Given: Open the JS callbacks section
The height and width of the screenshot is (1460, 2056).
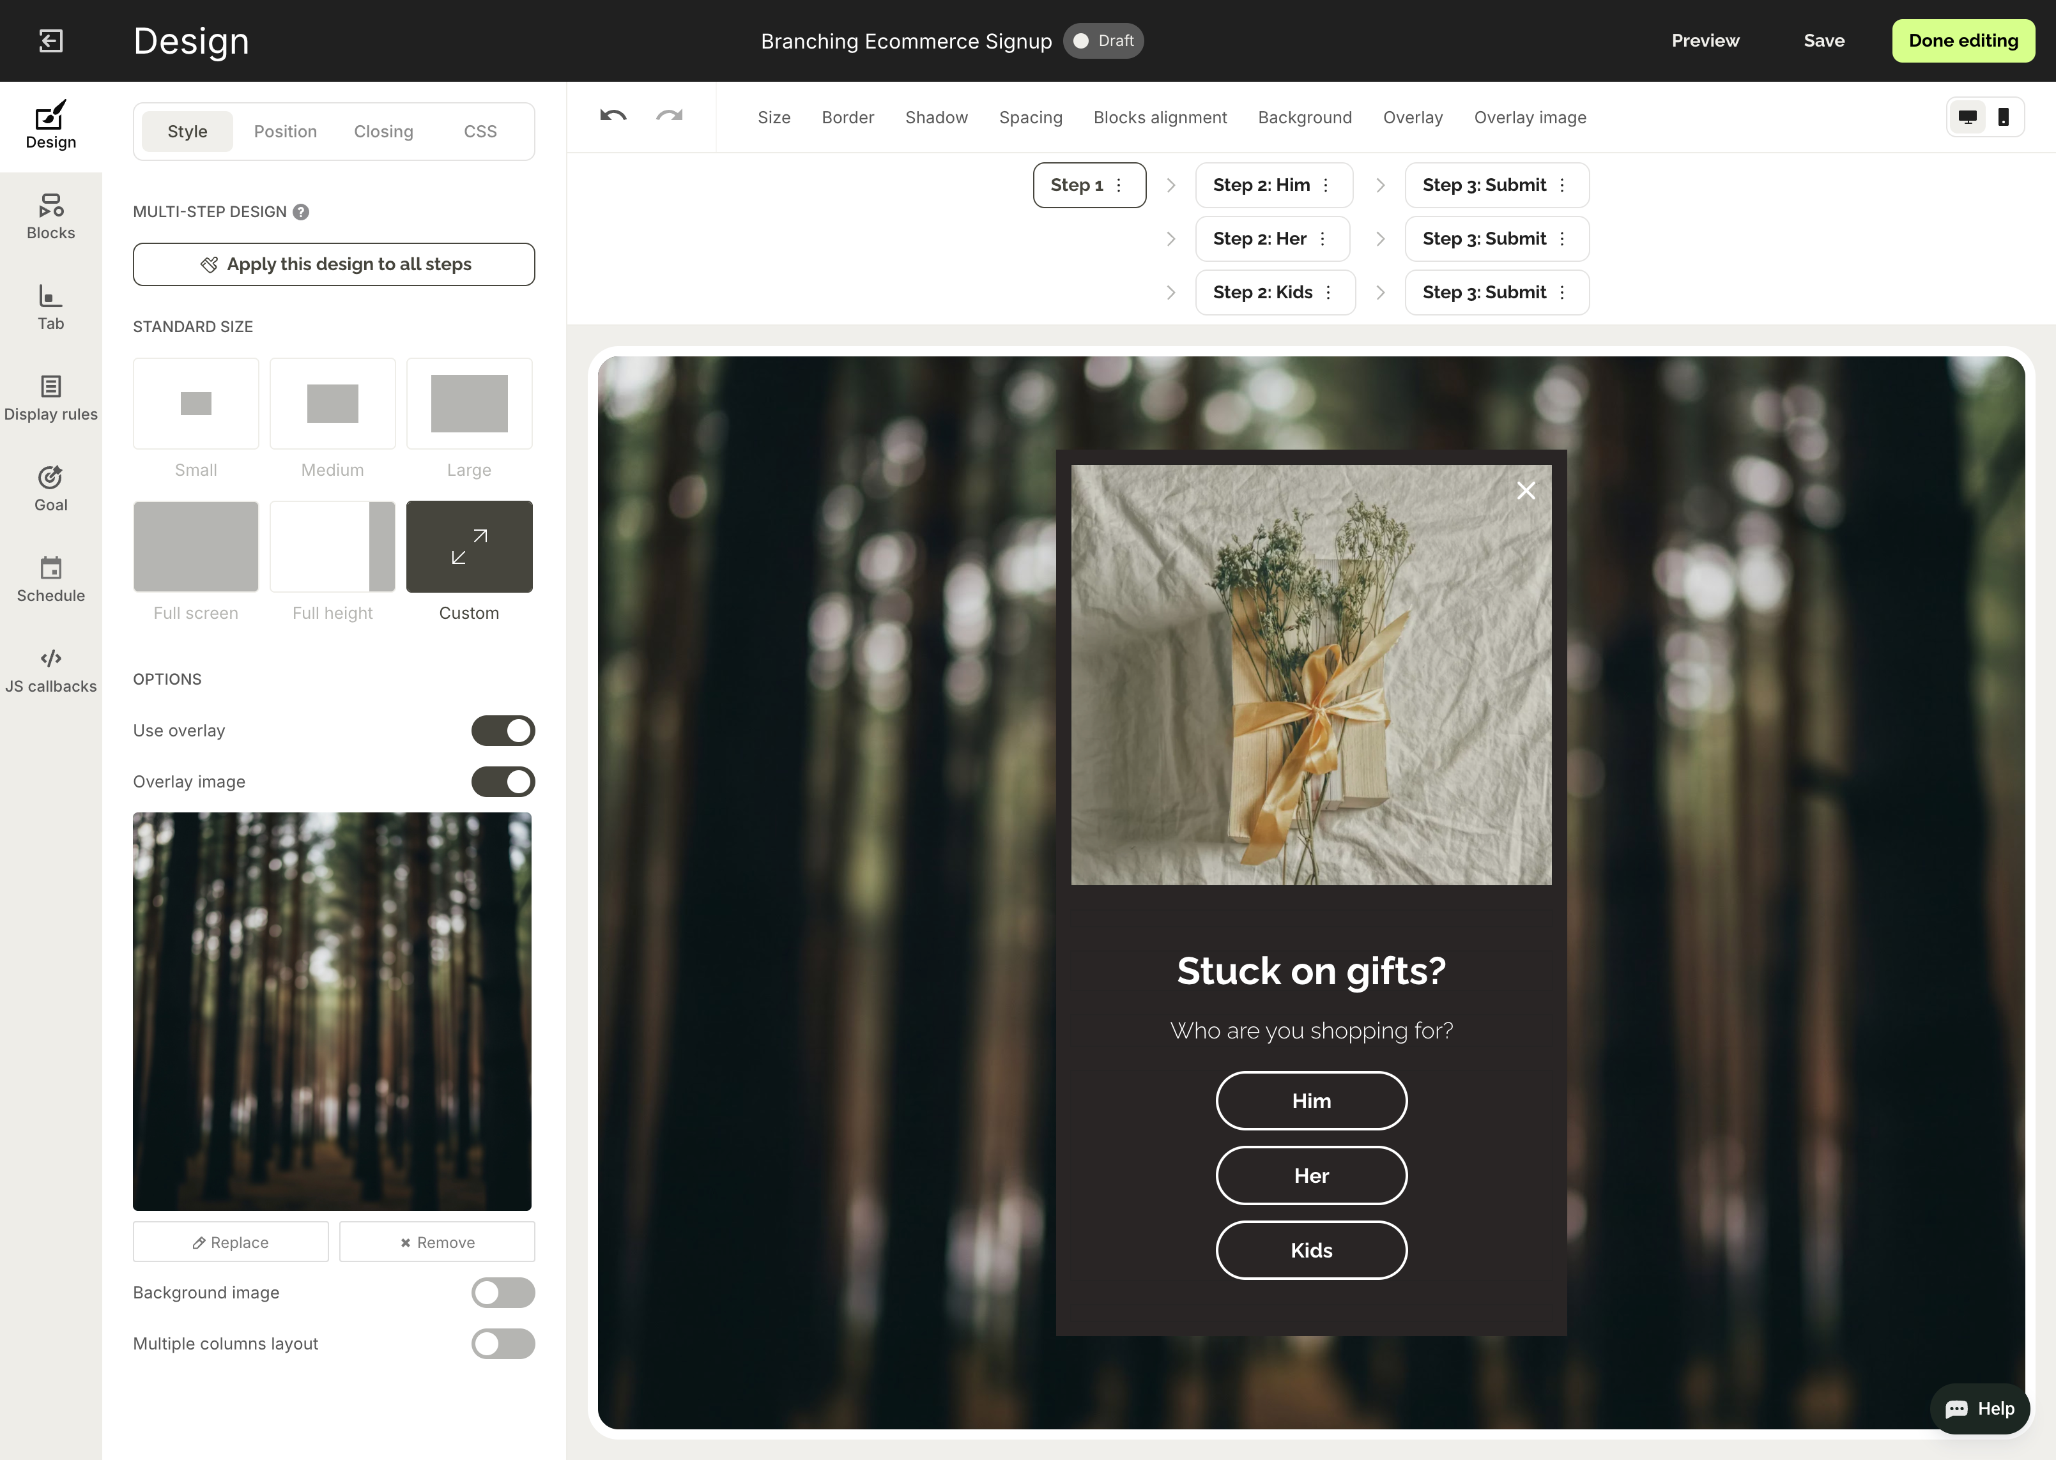Looking at the screenshot, I should [x=50, y=671].
